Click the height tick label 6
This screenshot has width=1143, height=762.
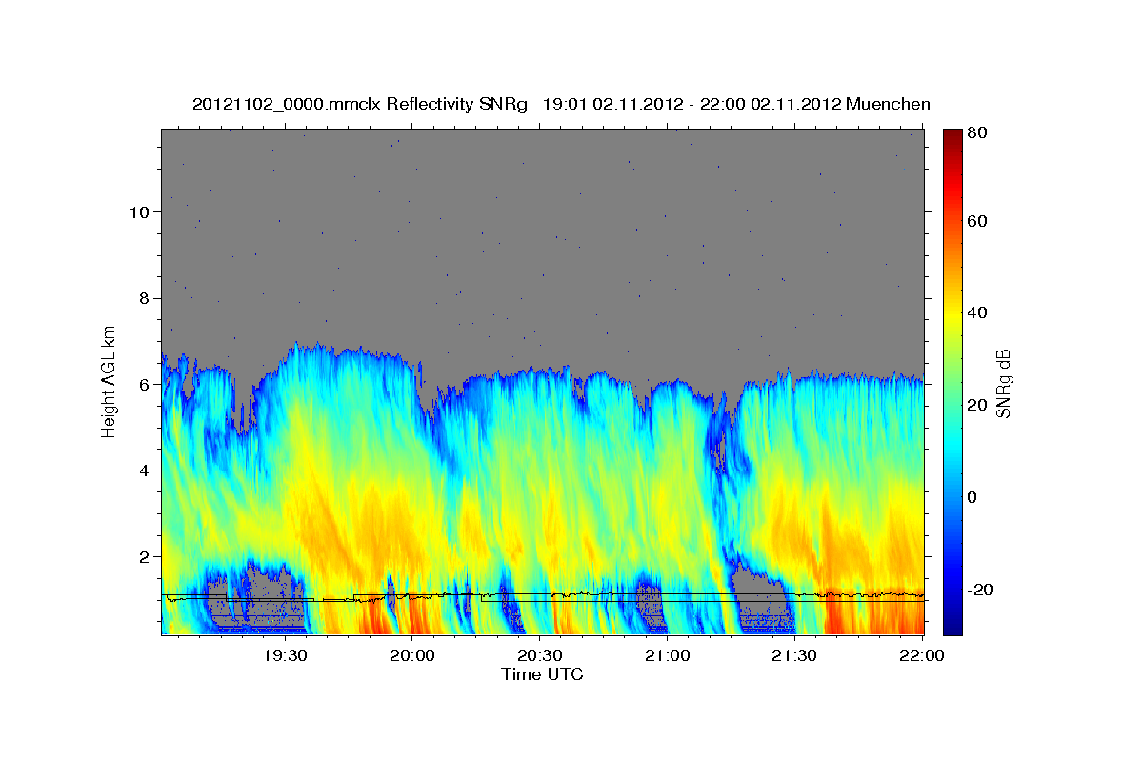pyautogui.click(x=146, y=384)
